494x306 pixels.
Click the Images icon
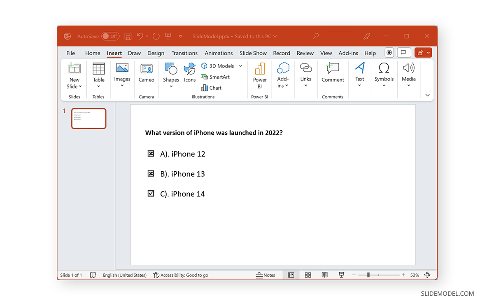(x=122, y=68)
